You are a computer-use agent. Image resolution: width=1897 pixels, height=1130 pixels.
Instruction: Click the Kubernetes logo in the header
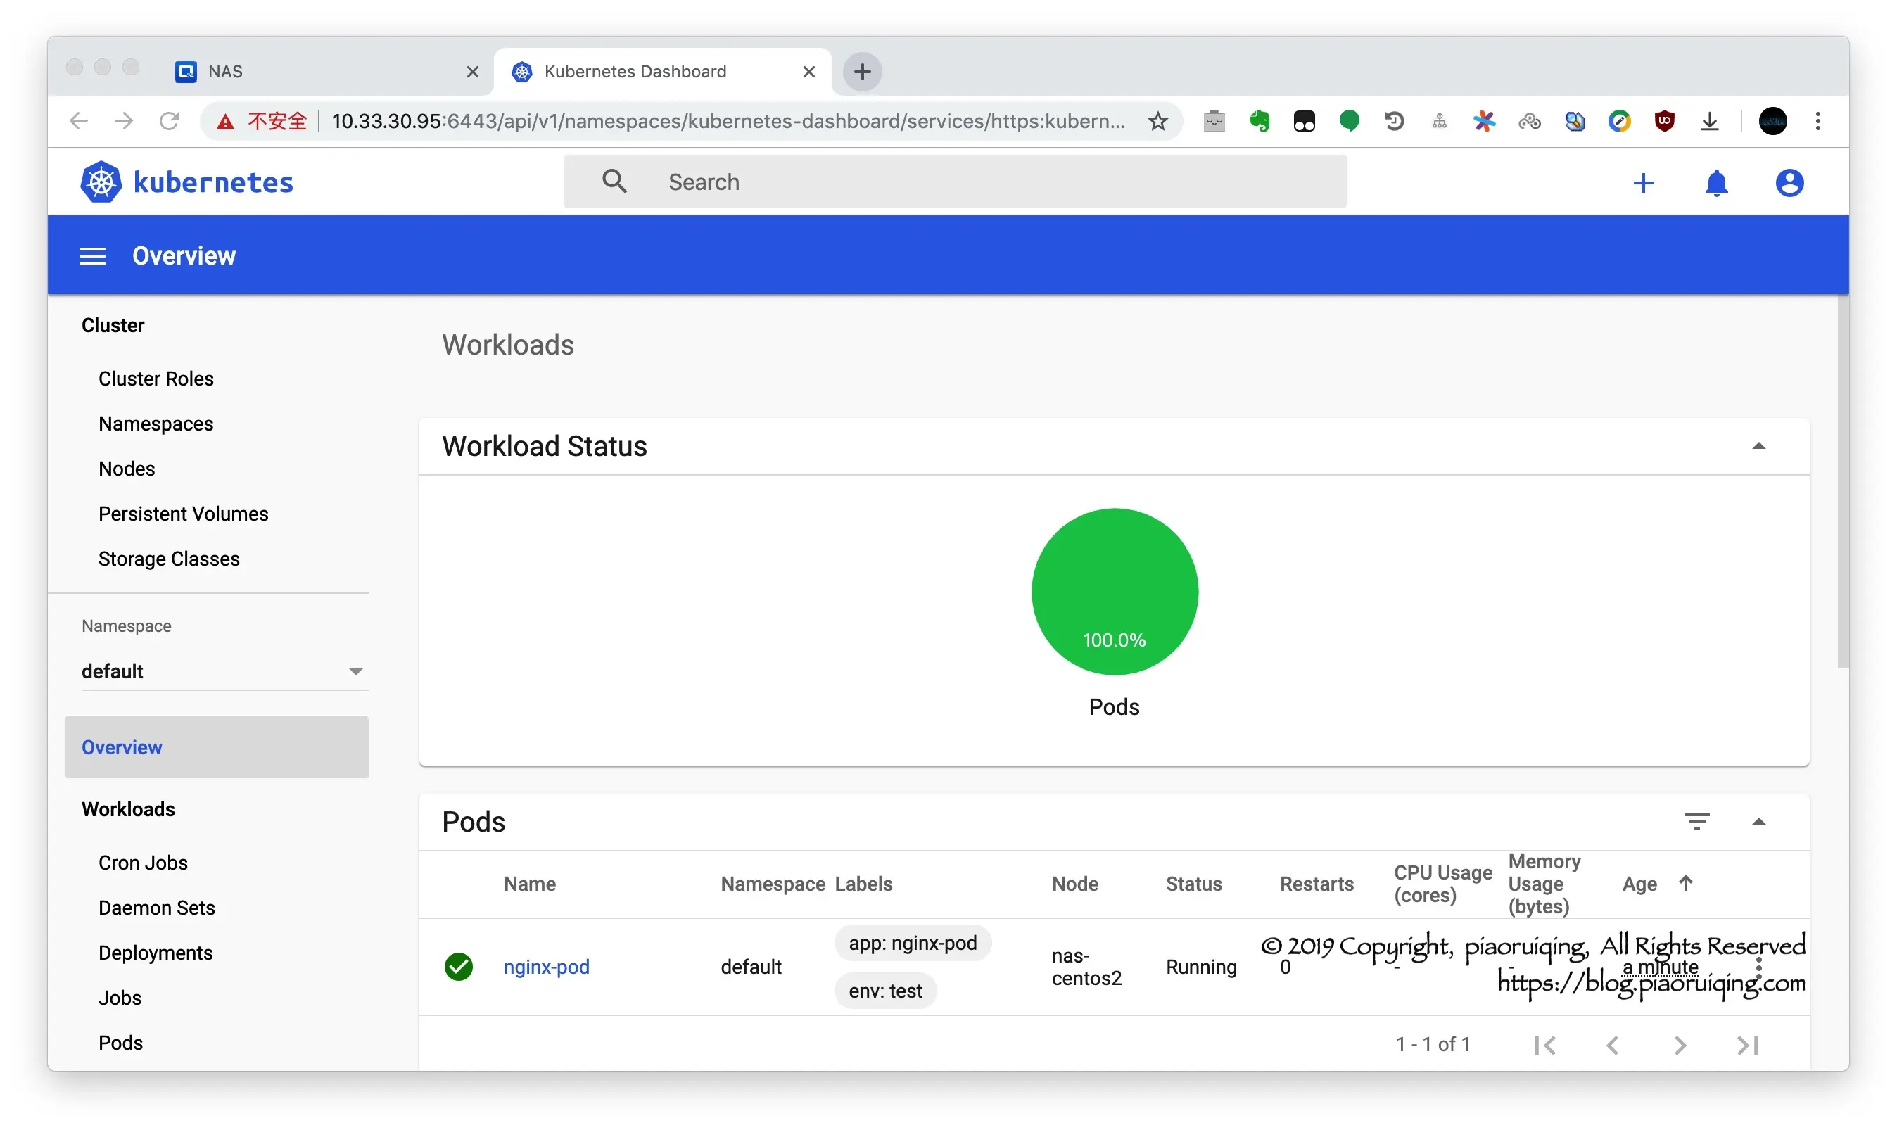point(101,182)
